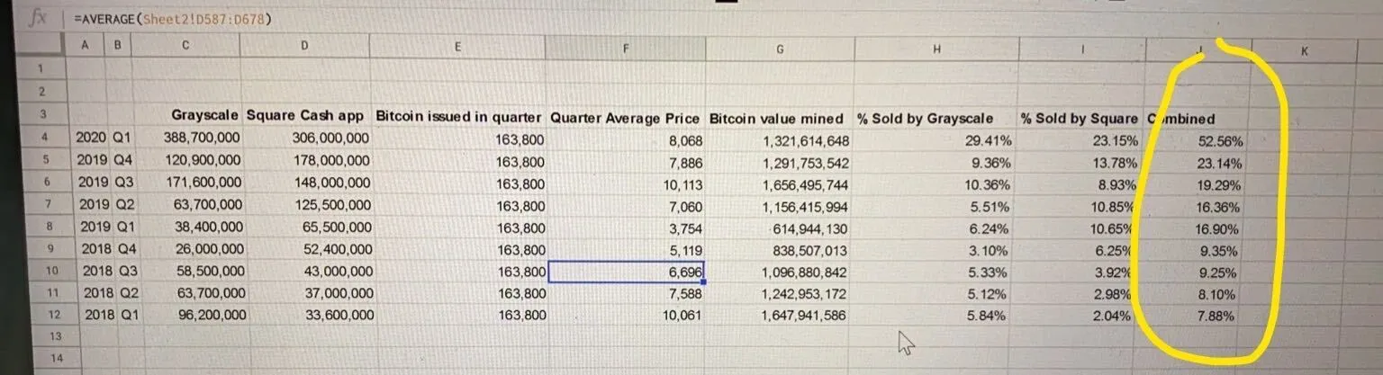The width and height of the screenshot is (1383, 375).
Task: Select cell containing 6,696
Action: click(x=626, y=272)
